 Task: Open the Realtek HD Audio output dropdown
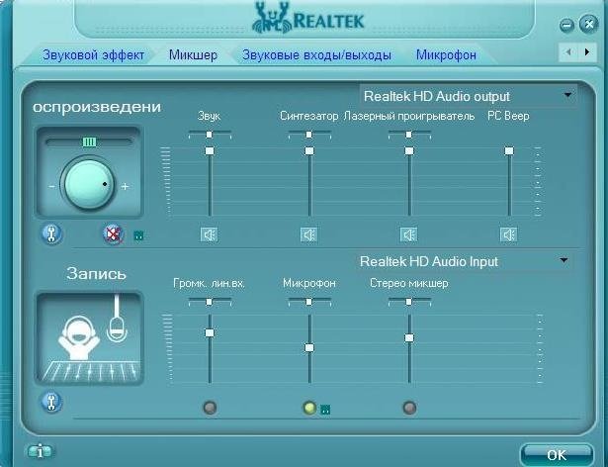[567, 96]
